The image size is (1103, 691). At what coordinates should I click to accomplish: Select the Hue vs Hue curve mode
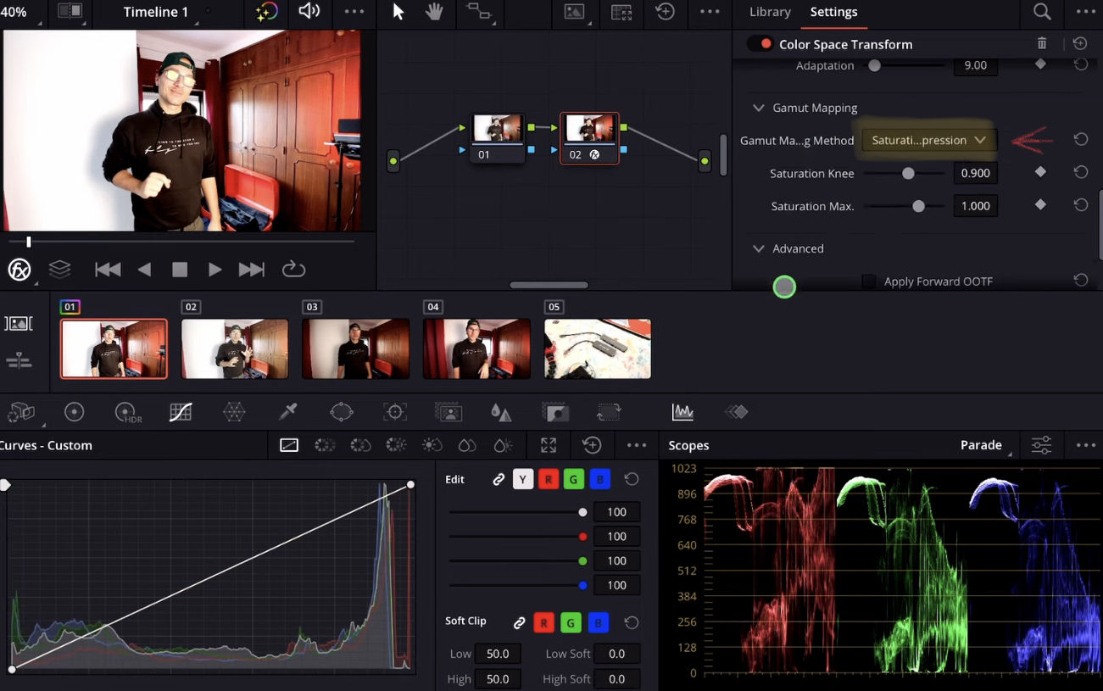tap(325, 445)
